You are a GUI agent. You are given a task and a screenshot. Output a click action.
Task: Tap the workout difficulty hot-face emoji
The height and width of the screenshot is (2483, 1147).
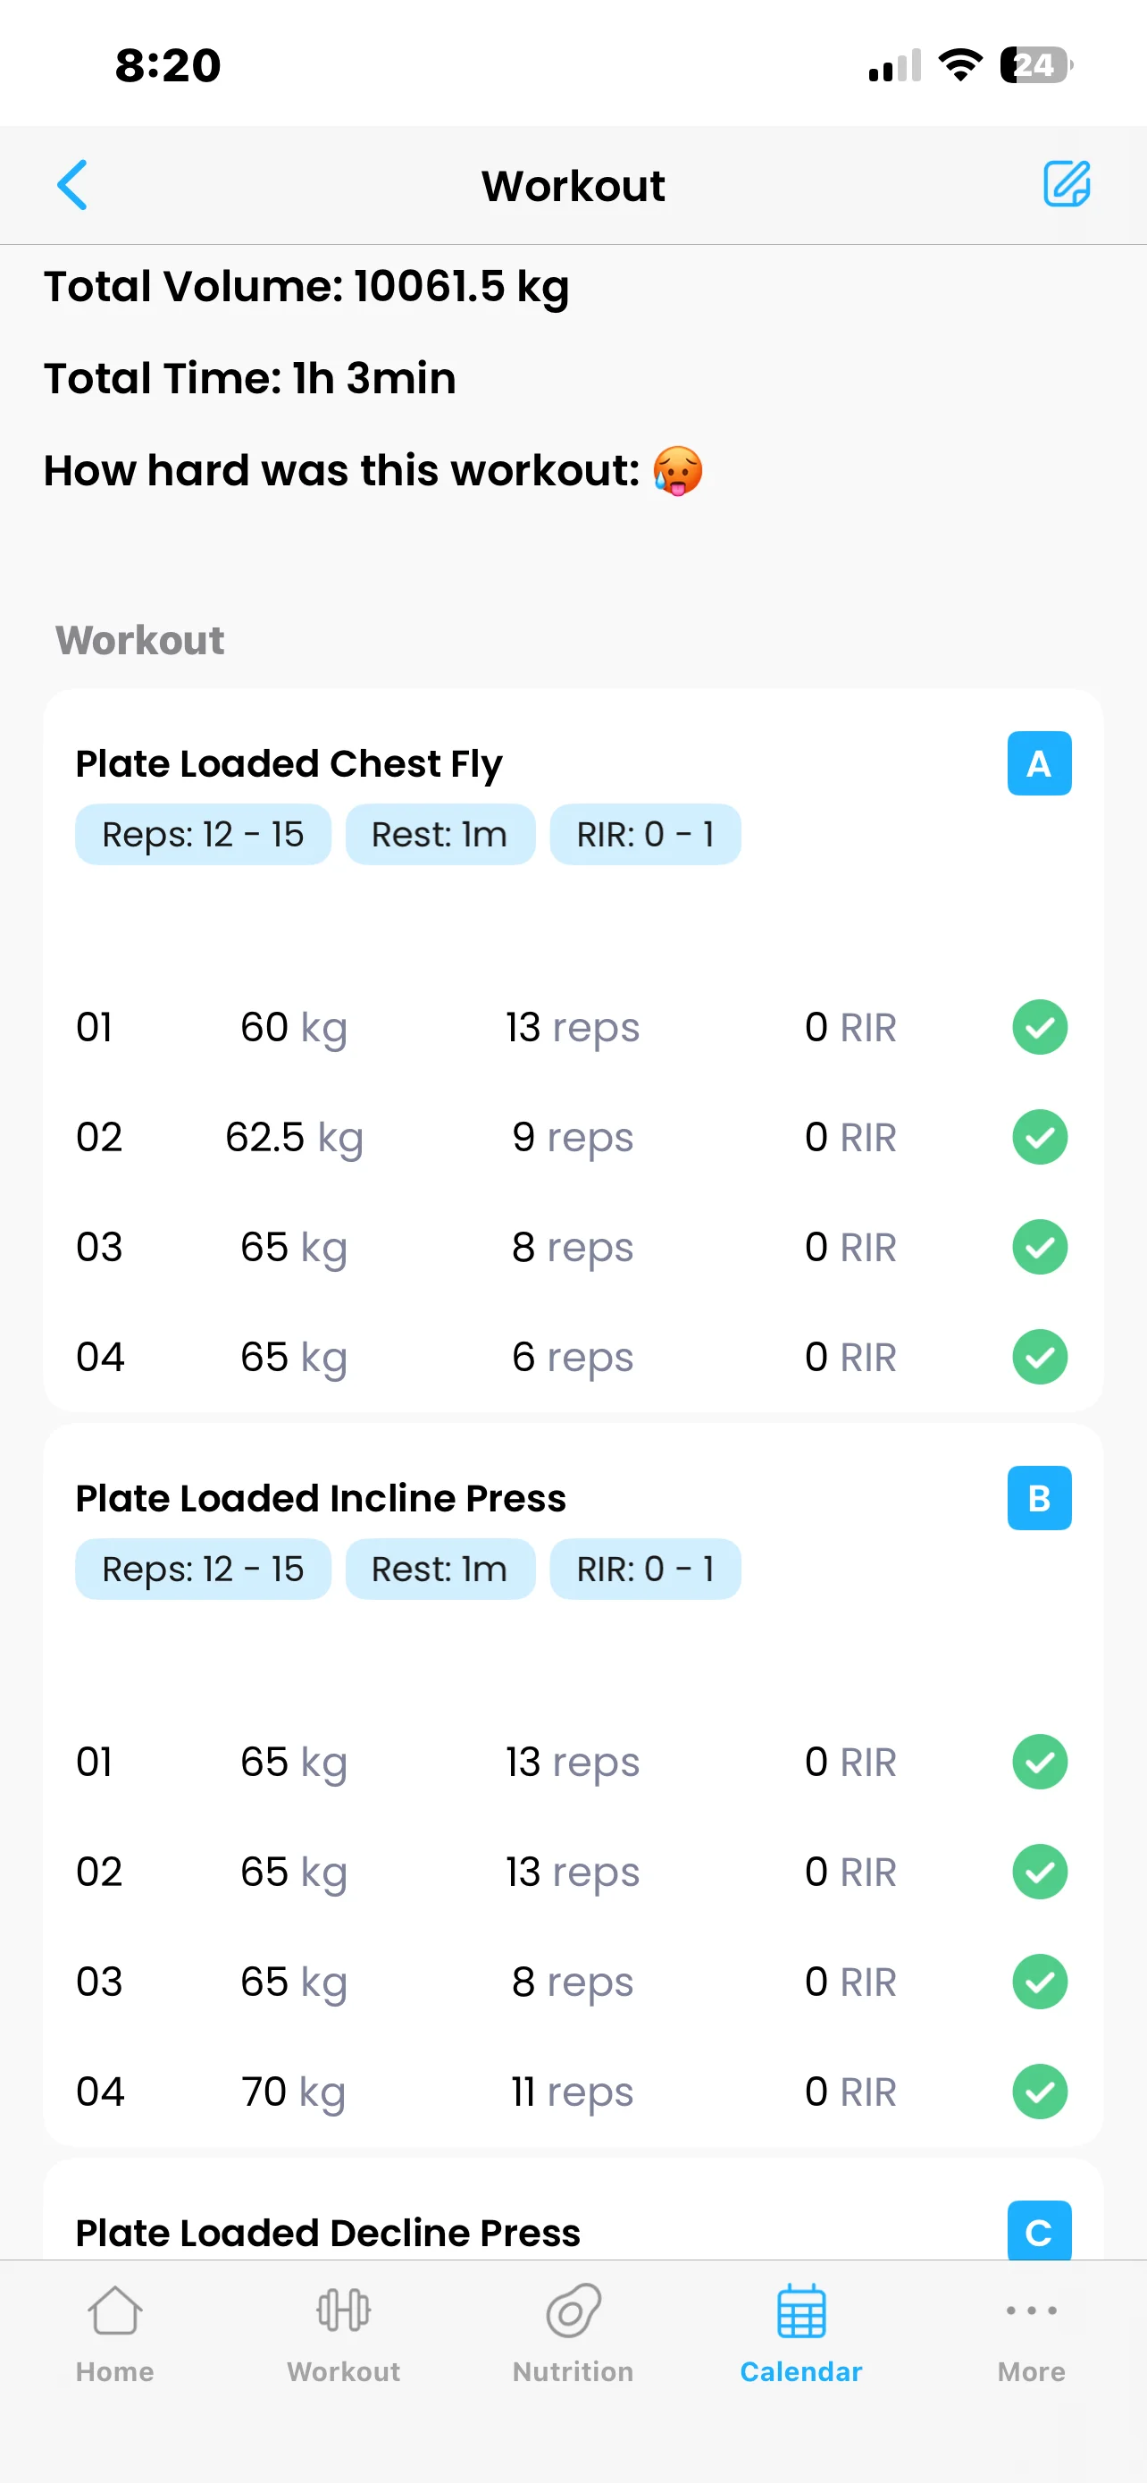(x=678, y=471)
